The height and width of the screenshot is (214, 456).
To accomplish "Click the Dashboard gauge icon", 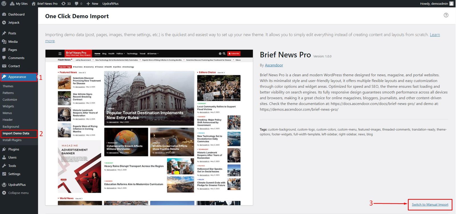I will pos(4,14).
